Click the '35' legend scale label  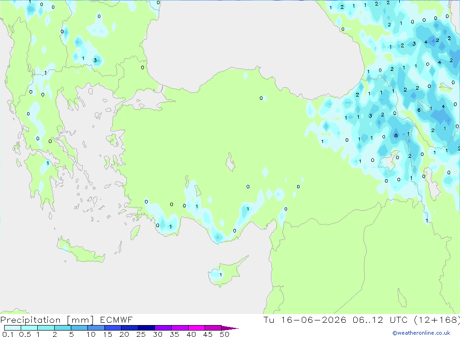(x=174, y=334)
